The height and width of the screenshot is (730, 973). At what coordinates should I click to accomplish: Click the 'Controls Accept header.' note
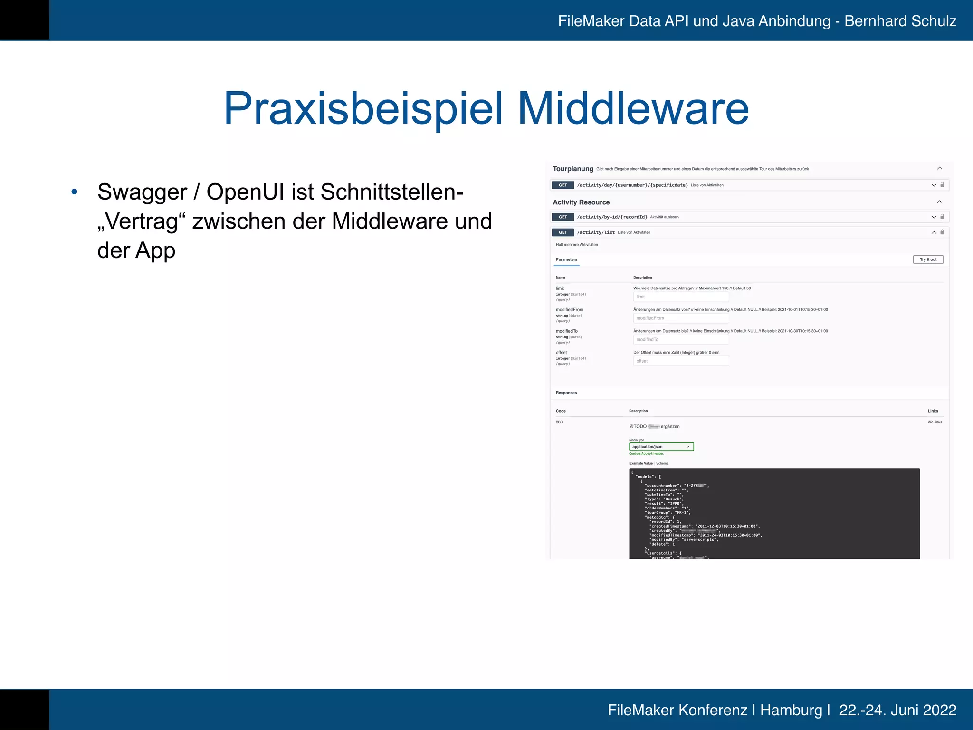646,454
